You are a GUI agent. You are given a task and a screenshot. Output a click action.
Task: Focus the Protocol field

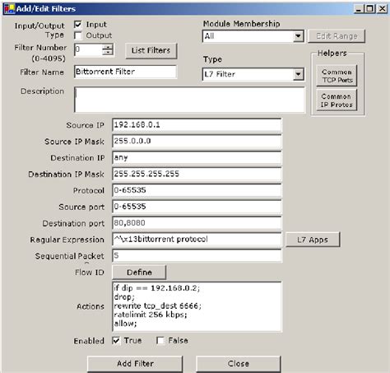[197, 190]
